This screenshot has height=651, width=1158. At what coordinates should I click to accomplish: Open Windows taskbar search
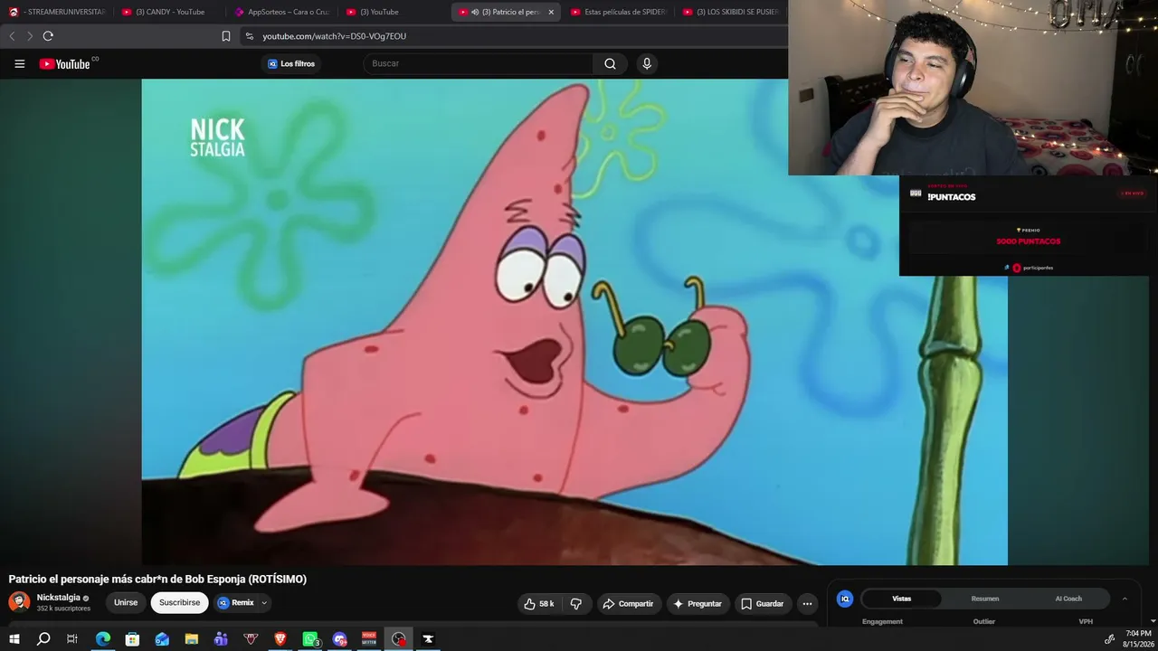tap(43, 639)
